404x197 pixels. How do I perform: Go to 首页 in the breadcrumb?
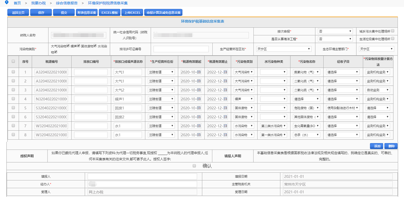click(17, 3)
